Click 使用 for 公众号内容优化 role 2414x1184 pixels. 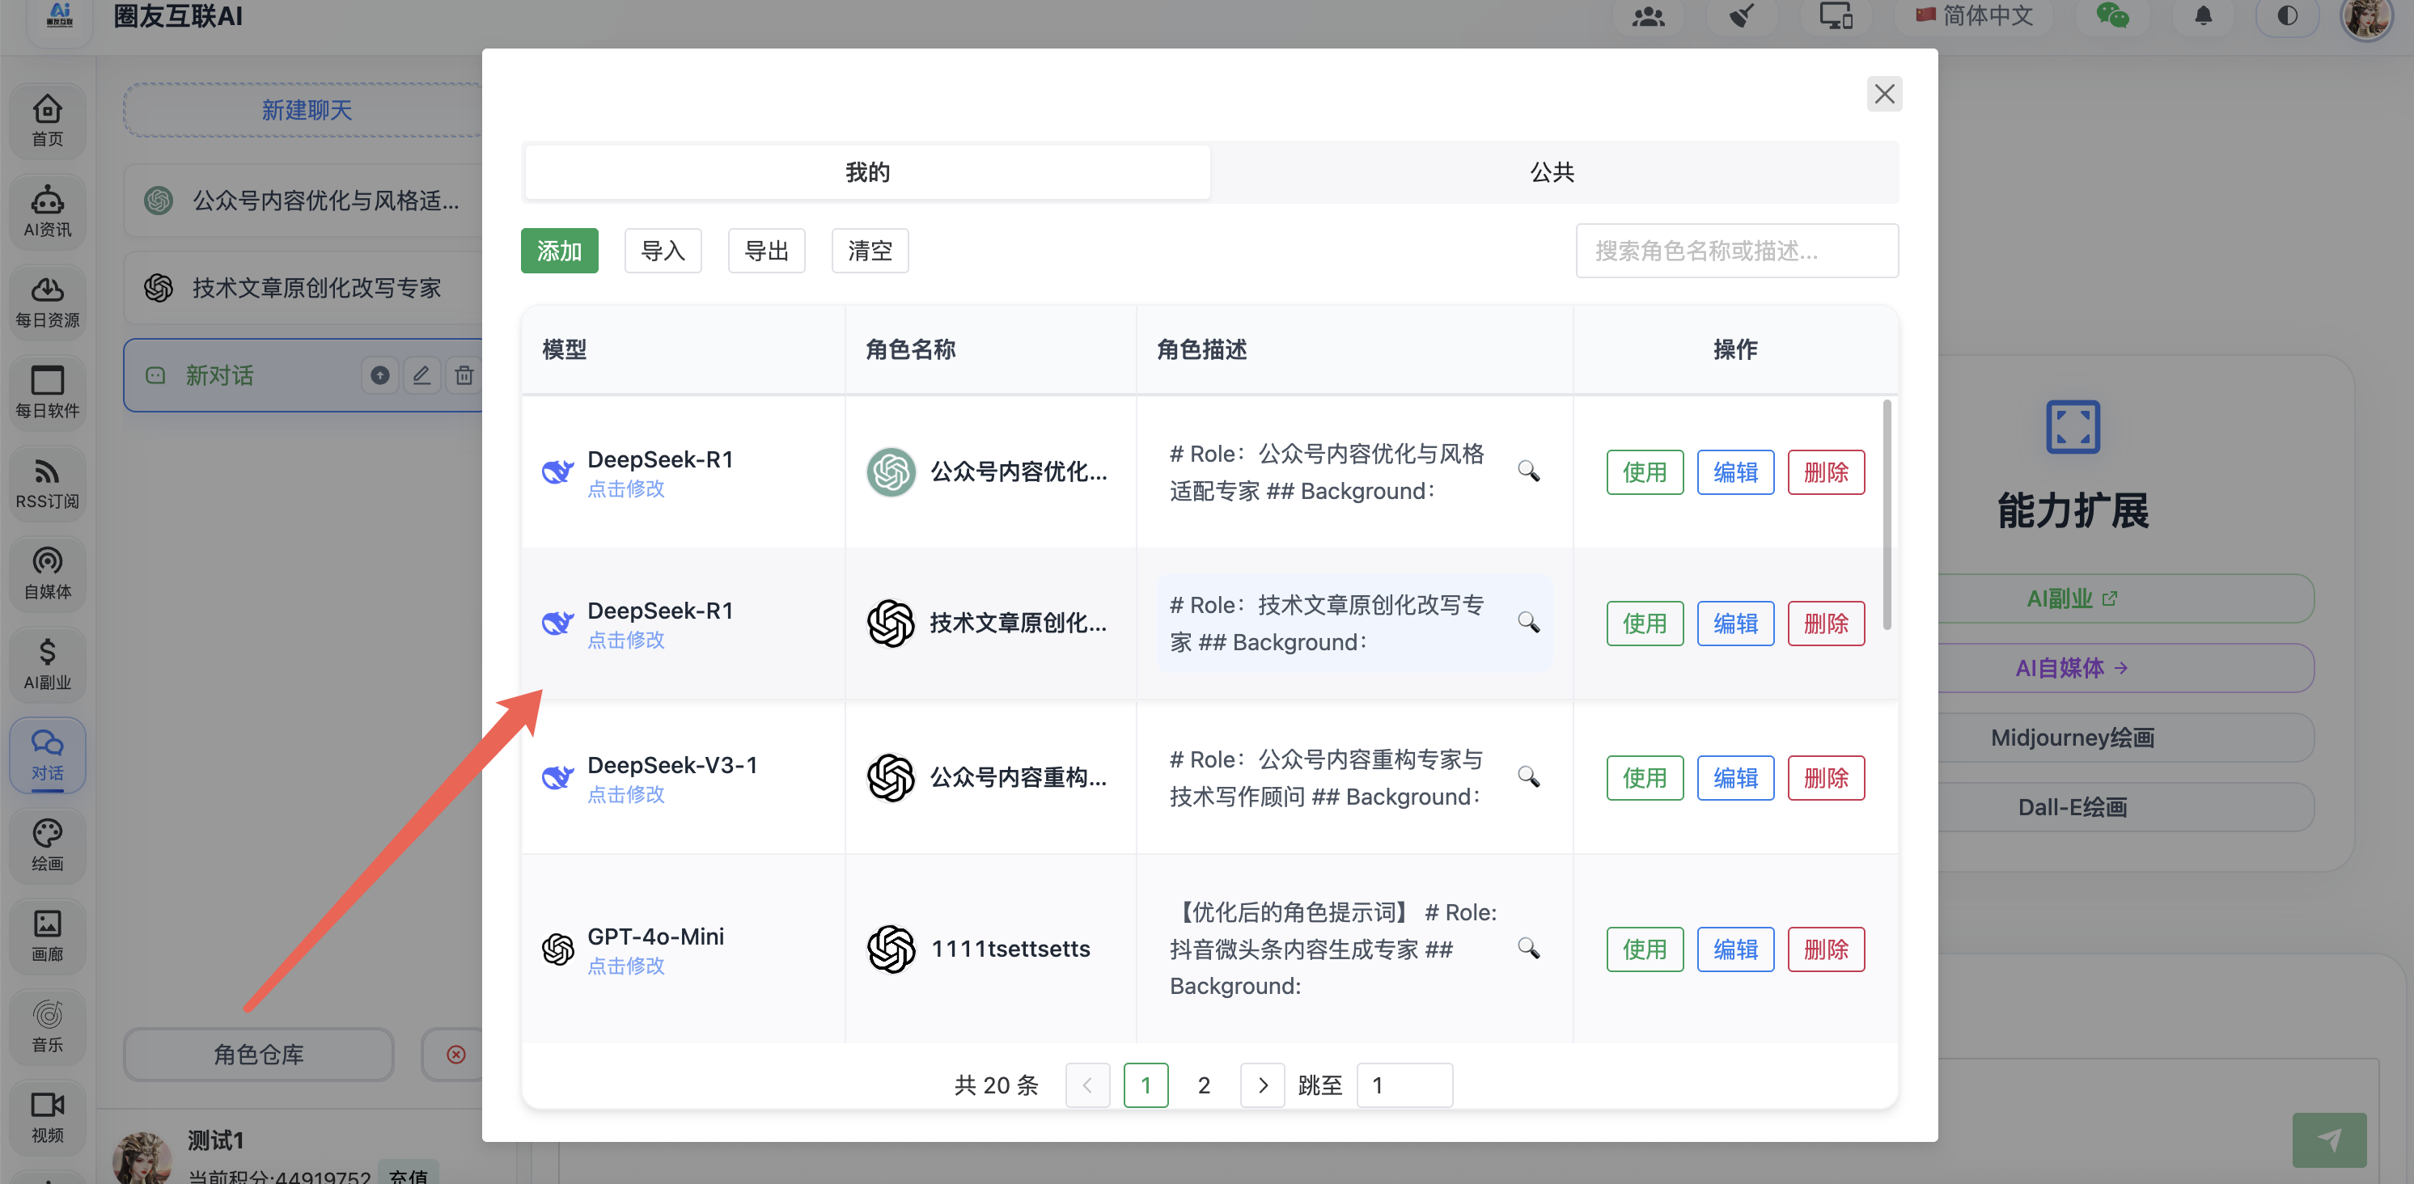coord(1645,472)
